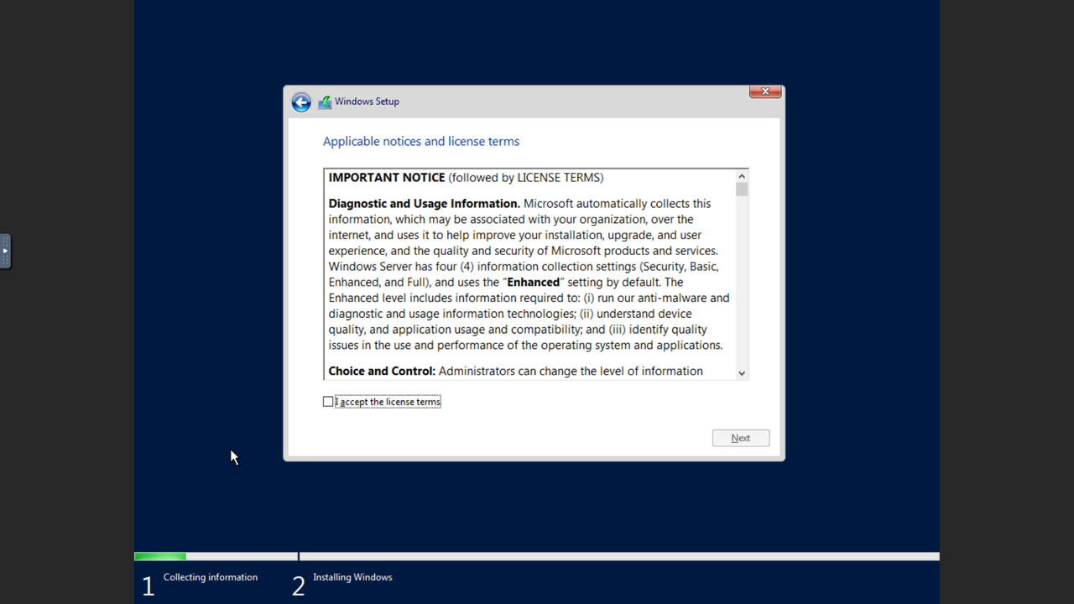Click the Windows Setup title icon
1074x604 pixels.
(x=325, y=102)
